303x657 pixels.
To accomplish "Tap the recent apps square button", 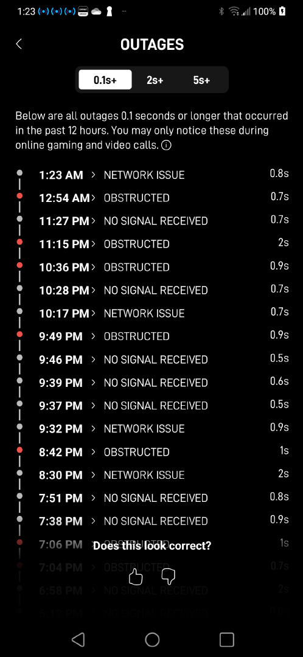I will [x=227, y=639].
